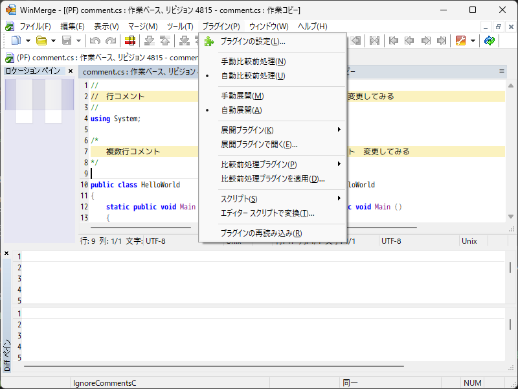The image size is (518, 389).
Task: Select 自動展開(A) option
Action: pyautogui.click(x=273, y=110)
